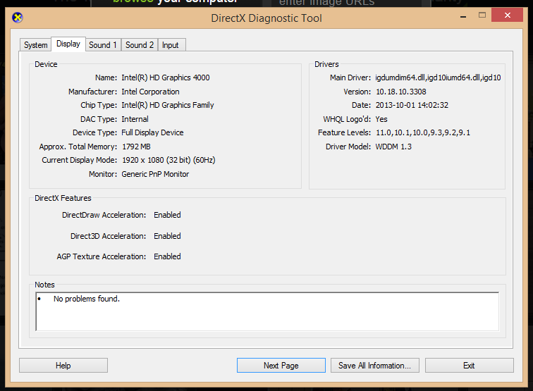533x391 pixels.
Task: Click the DirectX icon in title bar
Action: click(x=18, y=18)
